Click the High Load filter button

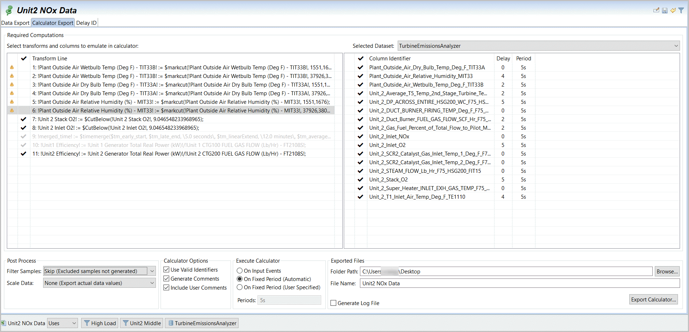click(x=100, y=323)
